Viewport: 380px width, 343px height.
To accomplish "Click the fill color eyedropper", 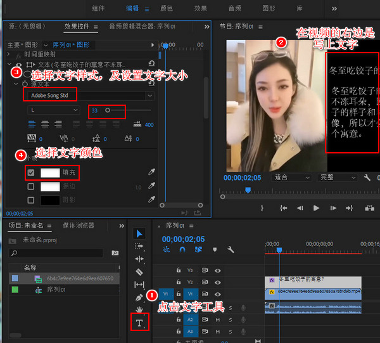I will pyautogui.click(x=152, y=172).
